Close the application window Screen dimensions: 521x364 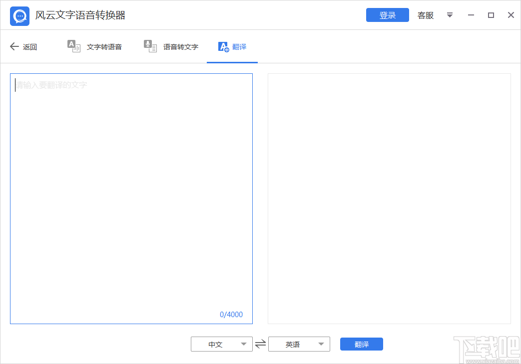tap(511, 15)
